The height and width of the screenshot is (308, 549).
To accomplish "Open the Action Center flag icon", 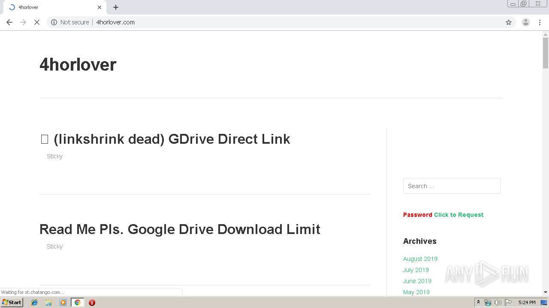I will click(x=508, y=302).
